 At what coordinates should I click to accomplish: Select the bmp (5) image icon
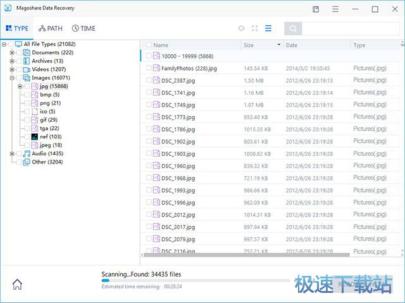pyautogui.click(x=35, y=95)
